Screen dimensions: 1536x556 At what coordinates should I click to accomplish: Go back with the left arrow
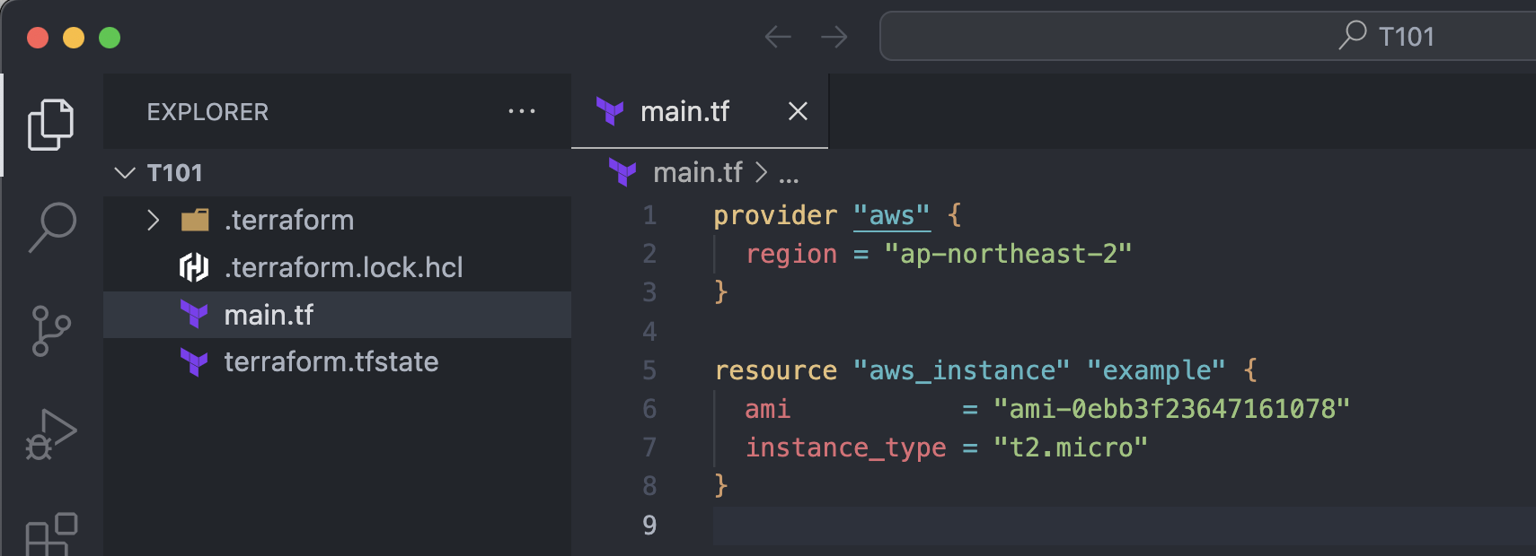point(778,37)
